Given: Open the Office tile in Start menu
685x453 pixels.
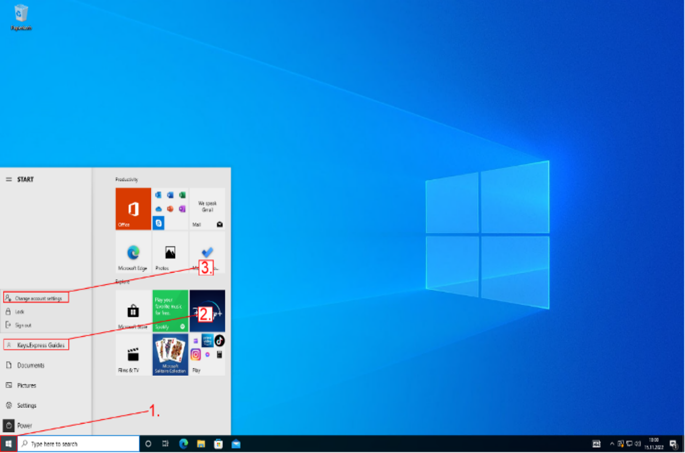Looking at the screenshot, I should pyautogui.click(x=133, y=209).
